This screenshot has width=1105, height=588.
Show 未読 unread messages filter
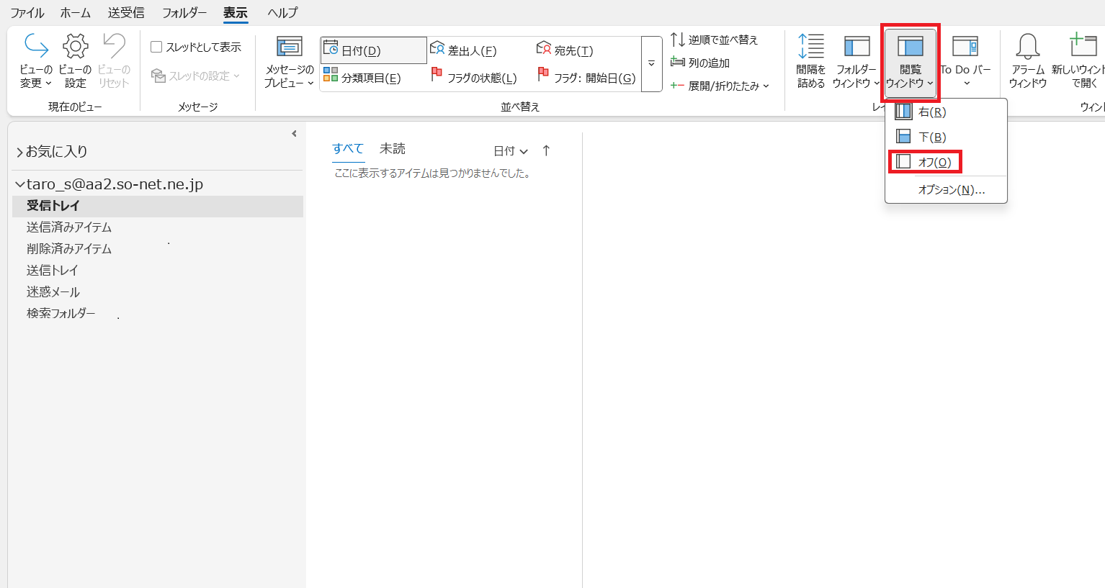tap(392, 149)
